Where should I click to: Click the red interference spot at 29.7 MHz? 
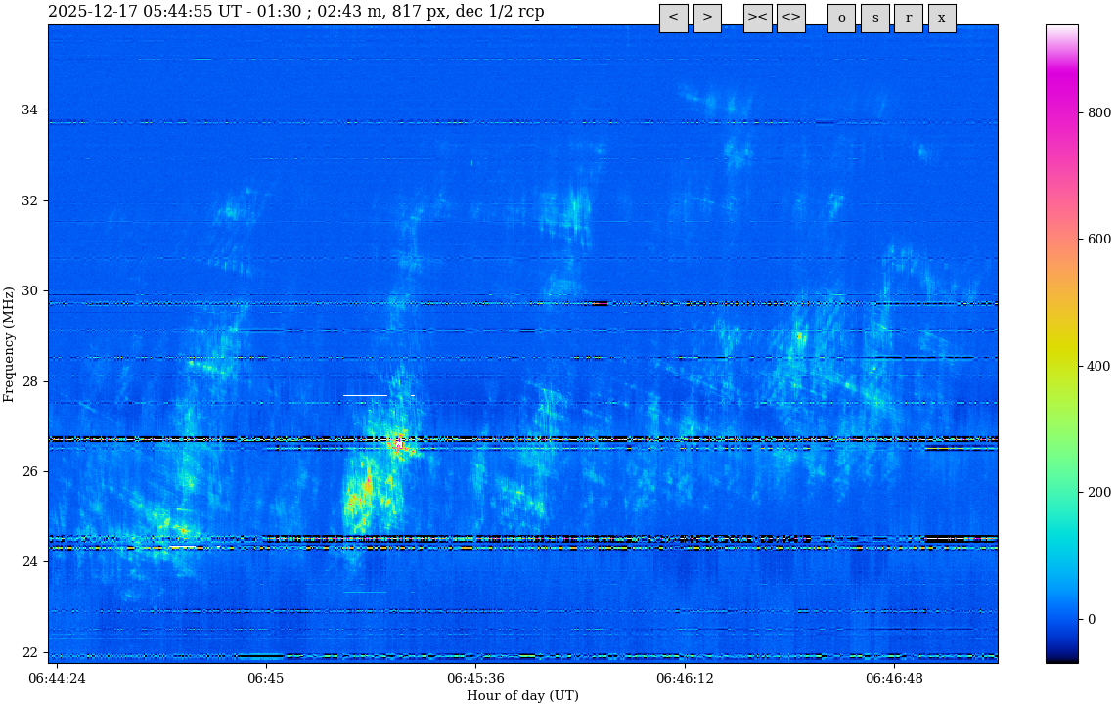click(x=599, y=303)
